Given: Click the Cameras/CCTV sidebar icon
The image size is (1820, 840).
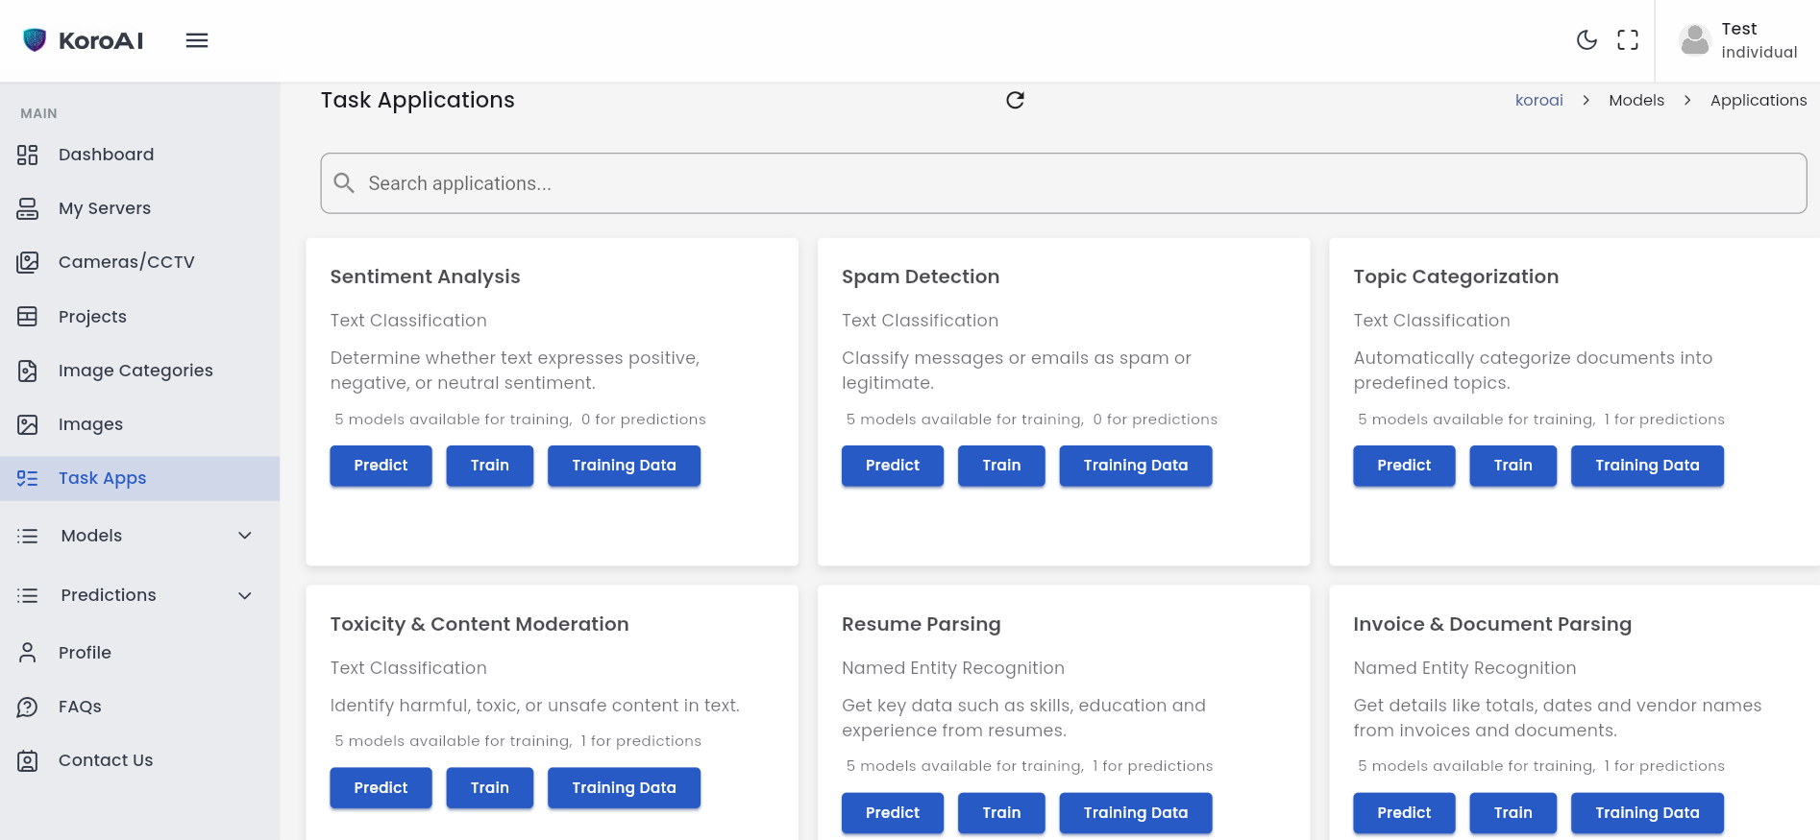Looking at the screenshot, I should pyautogui.click(x=28, y=262).
